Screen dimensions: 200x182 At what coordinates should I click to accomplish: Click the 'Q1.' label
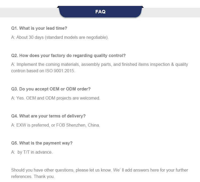click(x=14, y=28)
